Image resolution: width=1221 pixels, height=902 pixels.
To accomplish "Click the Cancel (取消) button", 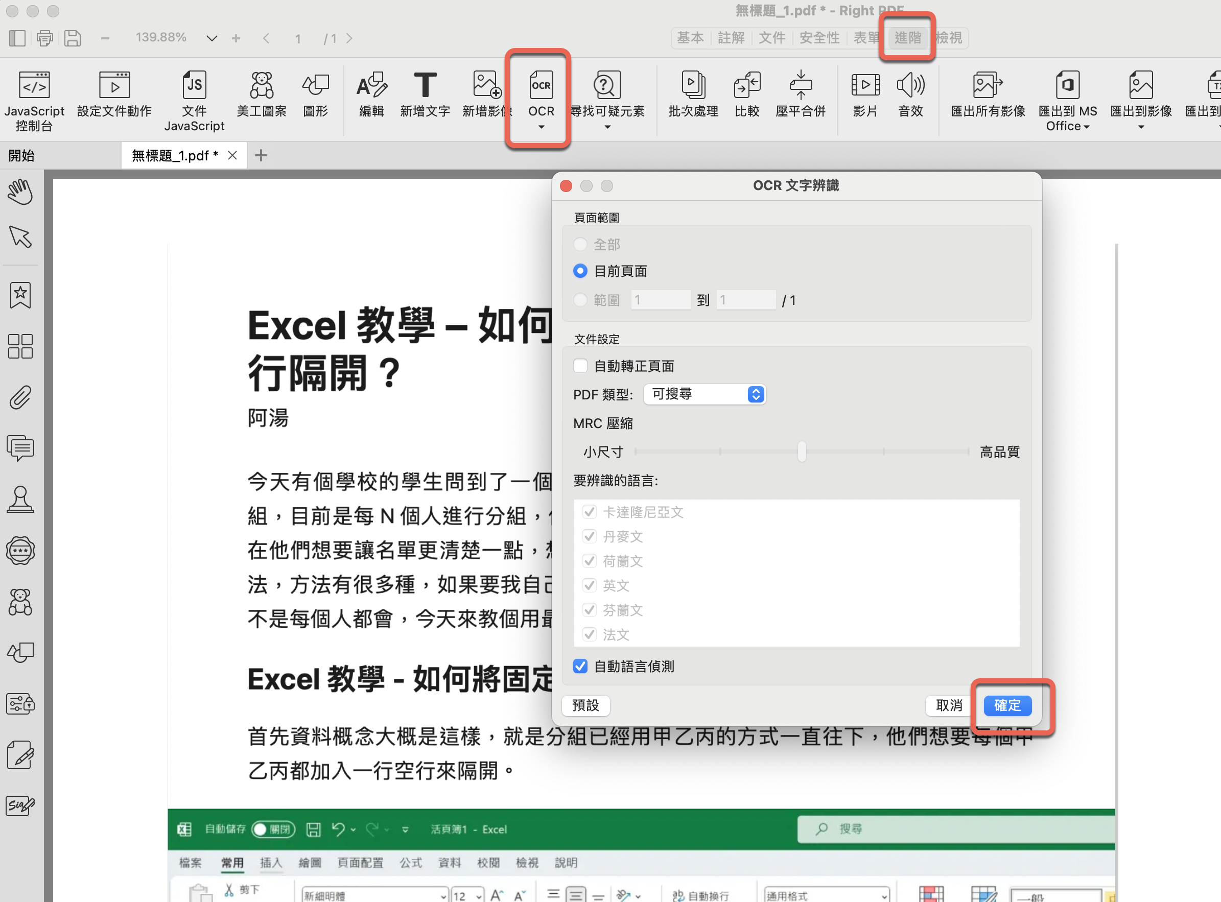I will tap(949, 705).
